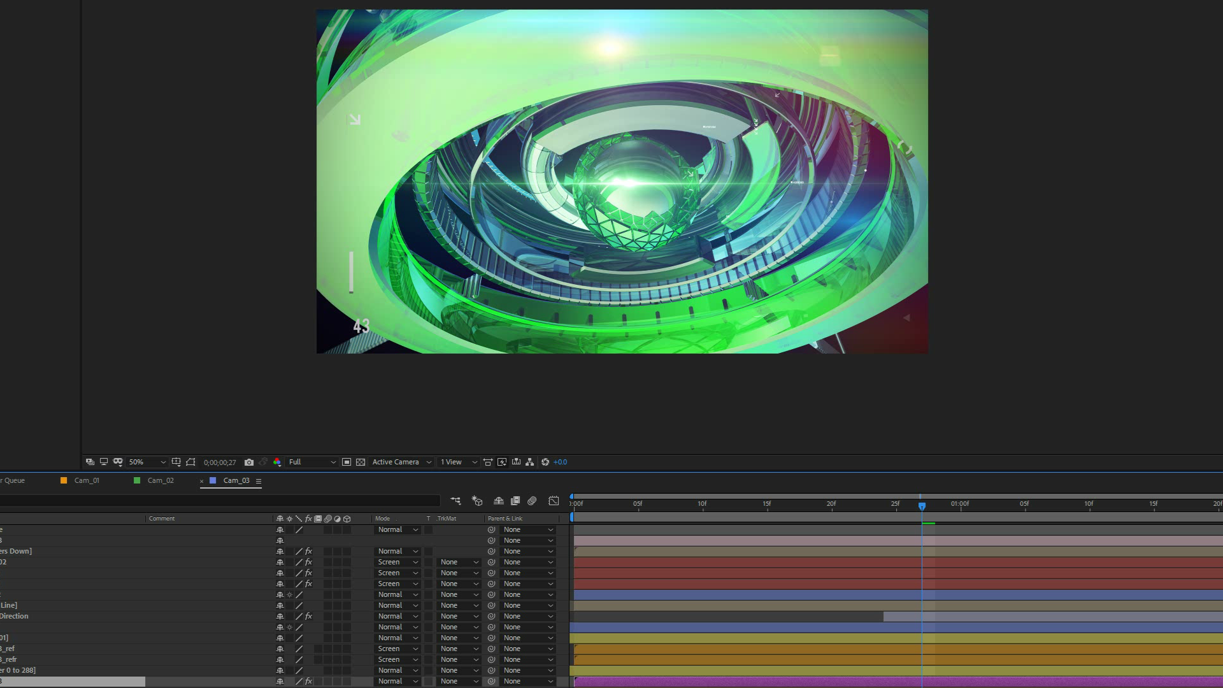This screenshot has width=1223, height=688.
Task: Enable motion blur timeline switch
Action: click(x=532, y=501)
